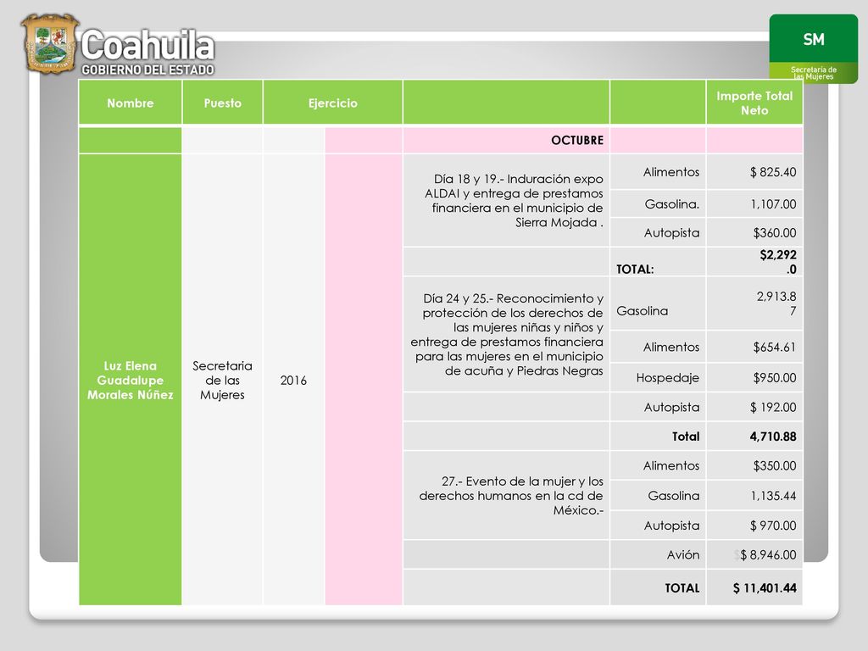Click the Gasolina. label with period
Image resolution: width=868 pixels, height=651 pixels.
click(672, 204)
